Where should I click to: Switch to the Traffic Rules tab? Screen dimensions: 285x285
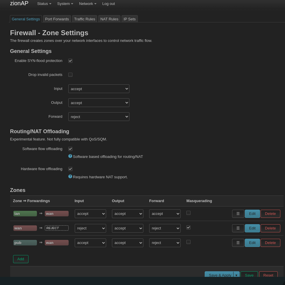85,19
